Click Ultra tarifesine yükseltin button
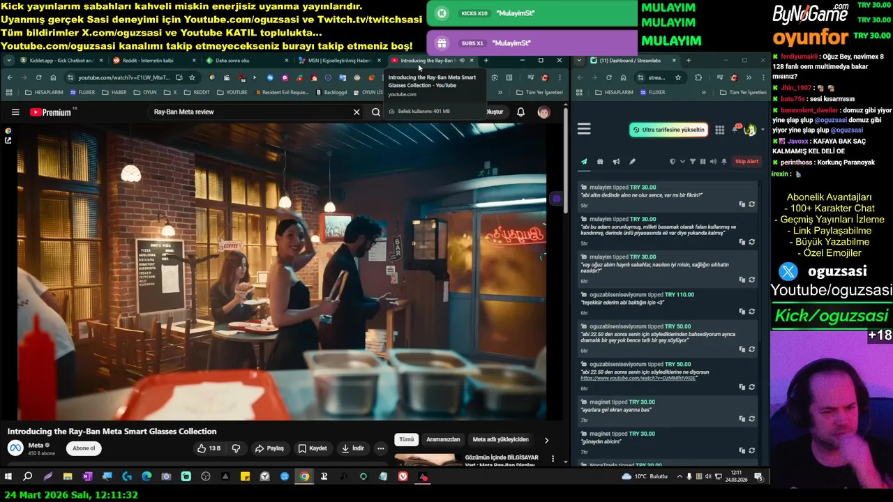This screenshot has width=893, height=502. pos(668,130)
